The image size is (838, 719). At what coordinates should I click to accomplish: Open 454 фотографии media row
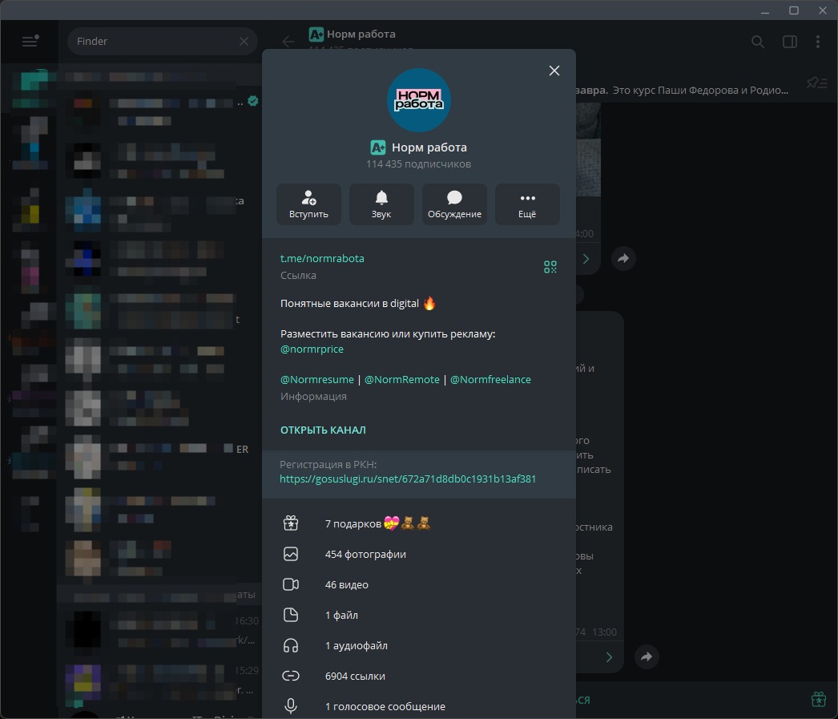[x=418, y=554]
